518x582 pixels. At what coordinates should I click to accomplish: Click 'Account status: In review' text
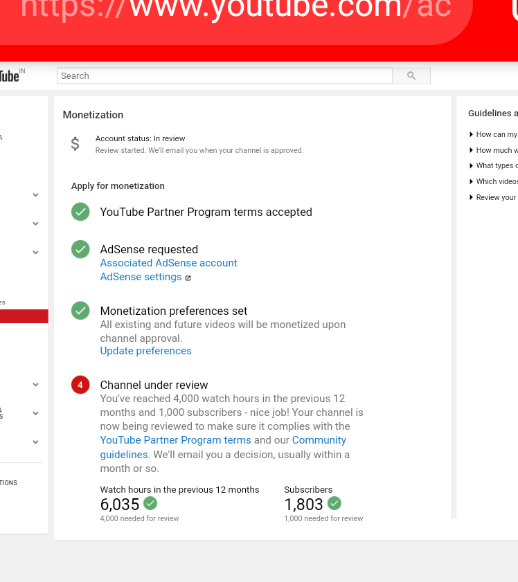click(x=140, y=138)
